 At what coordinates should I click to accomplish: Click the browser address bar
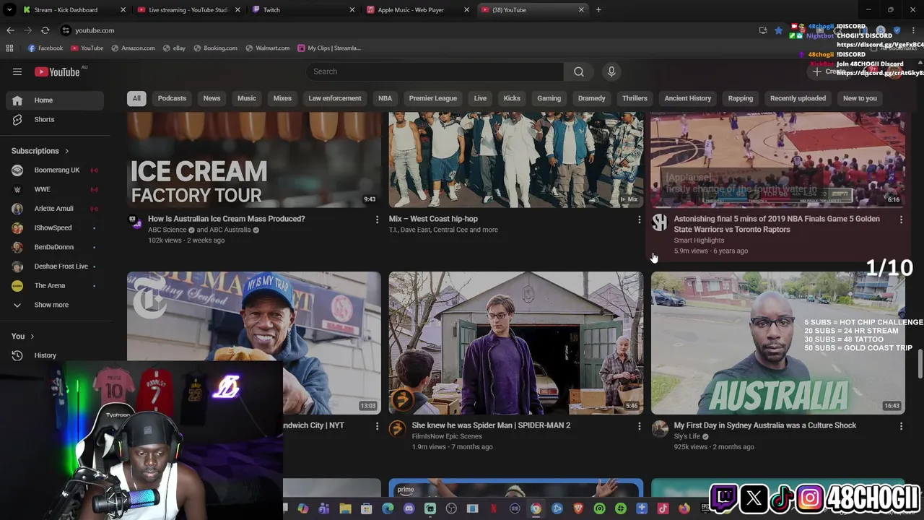point(404,30)
